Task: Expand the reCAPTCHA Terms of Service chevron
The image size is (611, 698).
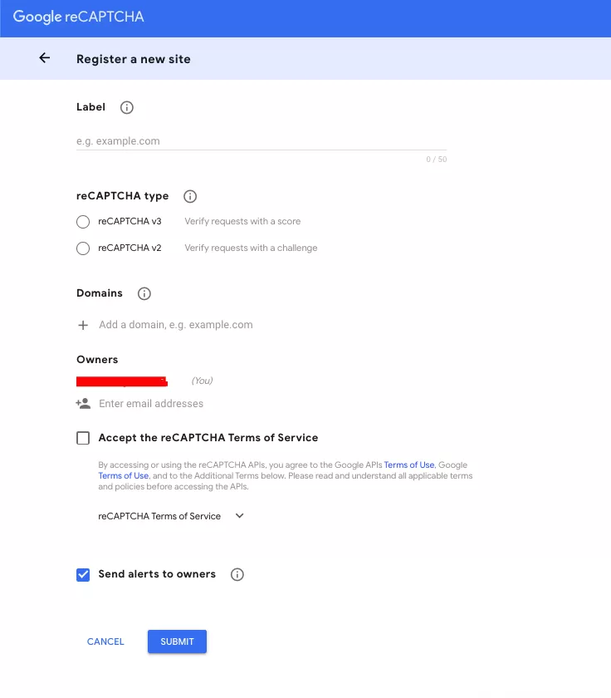Action: point(240,515)
